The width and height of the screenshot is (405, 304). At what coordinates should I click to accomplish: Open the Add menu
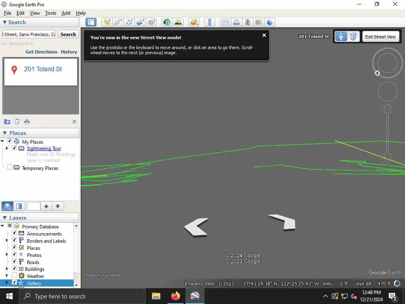66,13
